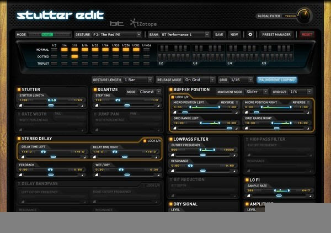Click the Preset Manager button
Image resolution: width=331 pixels, height=233 pixels.
pyautogui.click(x=276, y=34)
